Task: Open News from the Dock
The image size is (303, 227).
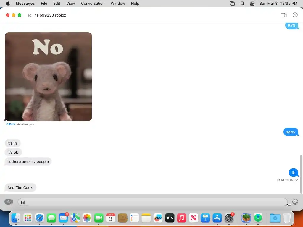Action: (x=194, y=218)
